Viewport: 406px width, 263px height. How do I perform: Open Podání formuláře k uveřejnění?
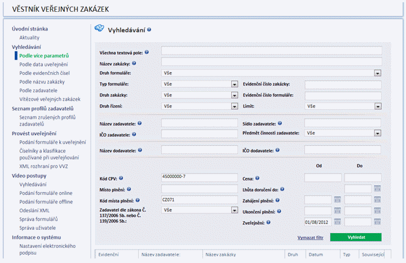click(52, 142)
